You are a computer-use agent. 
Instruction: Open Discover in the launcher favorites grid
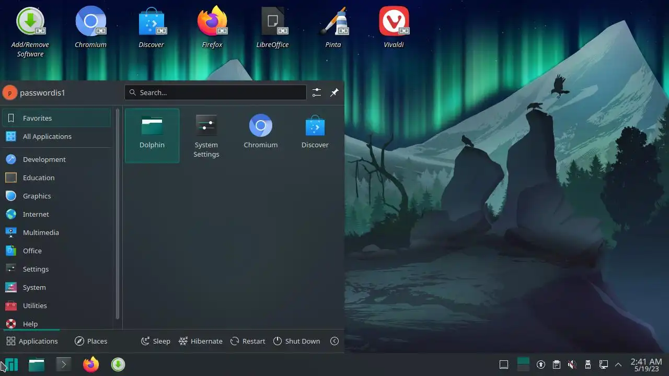(x=315, y=135)
